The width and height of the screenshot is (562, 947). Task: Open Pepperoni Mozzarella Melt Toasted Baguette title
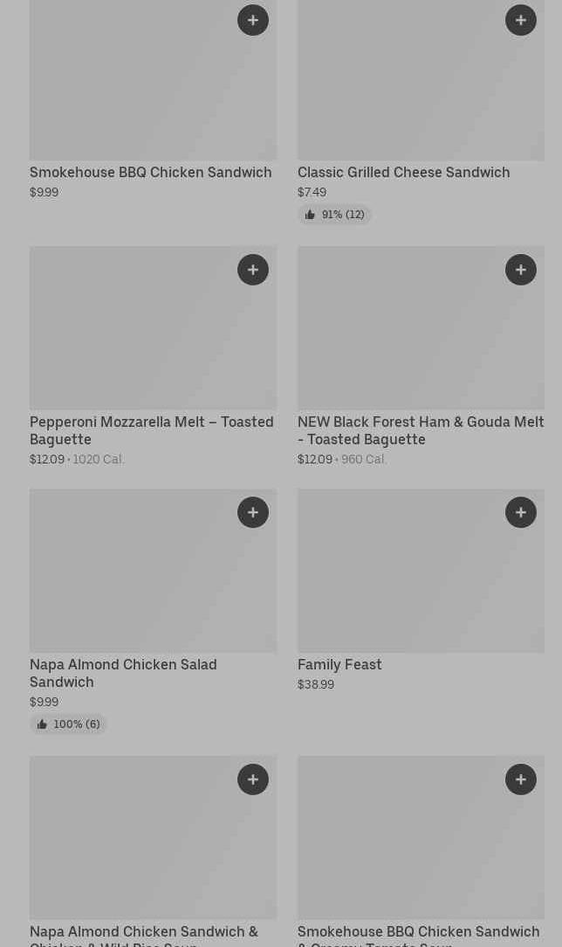pos(151,430)
